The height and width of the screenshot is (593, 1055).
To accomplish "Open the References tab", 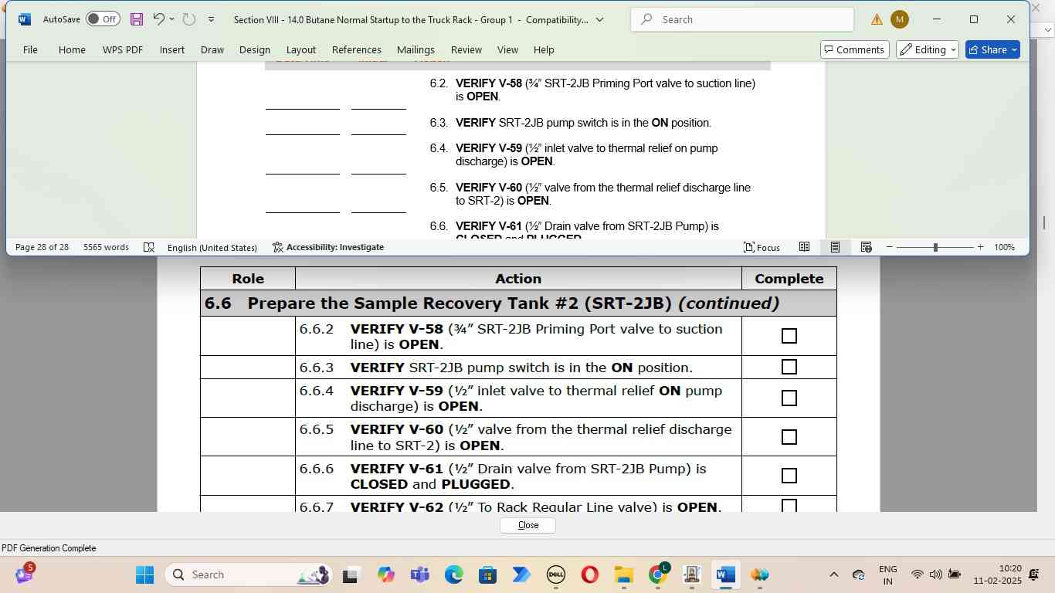I will click(357, 49).
